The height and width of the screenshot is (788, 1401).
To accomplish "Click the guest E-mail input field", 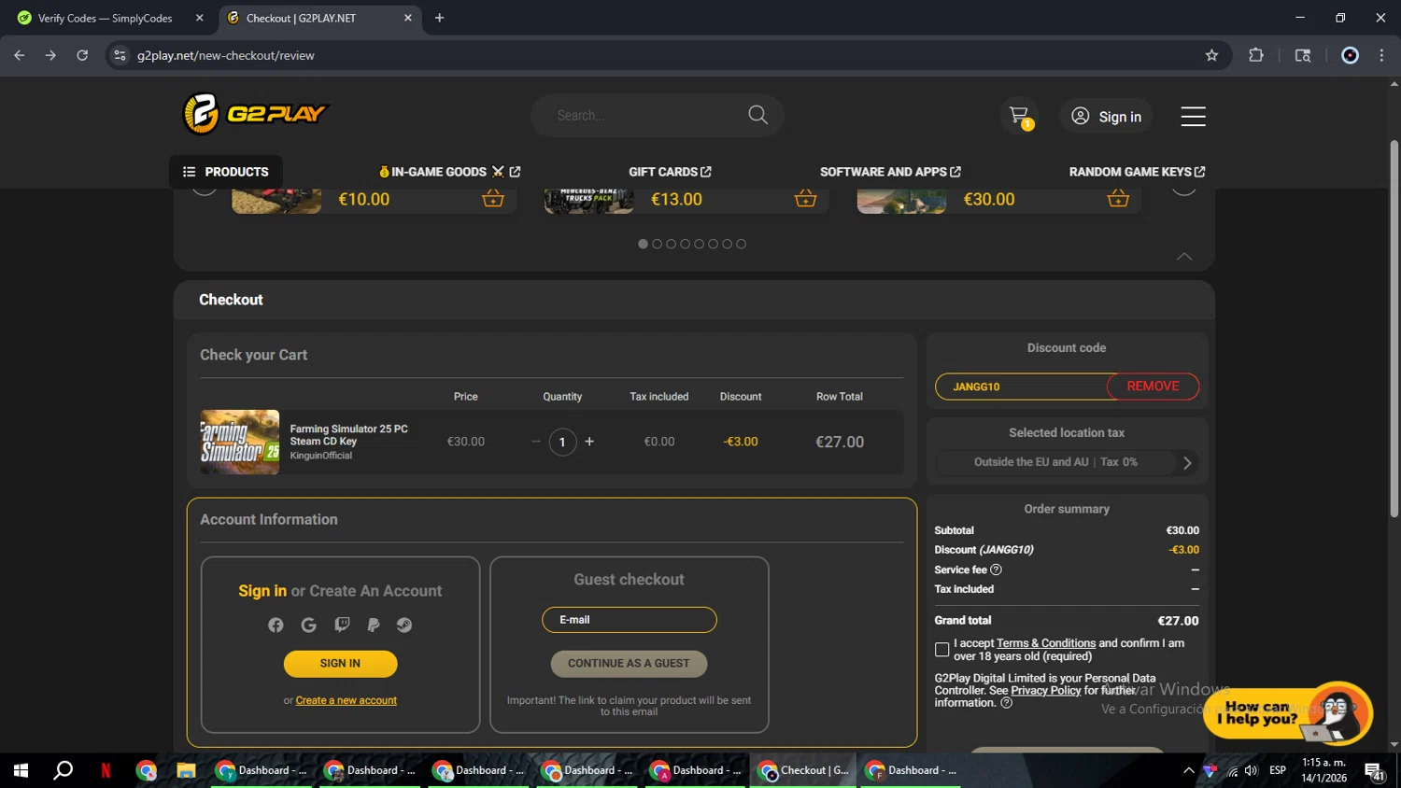I will tap(630, 620).
